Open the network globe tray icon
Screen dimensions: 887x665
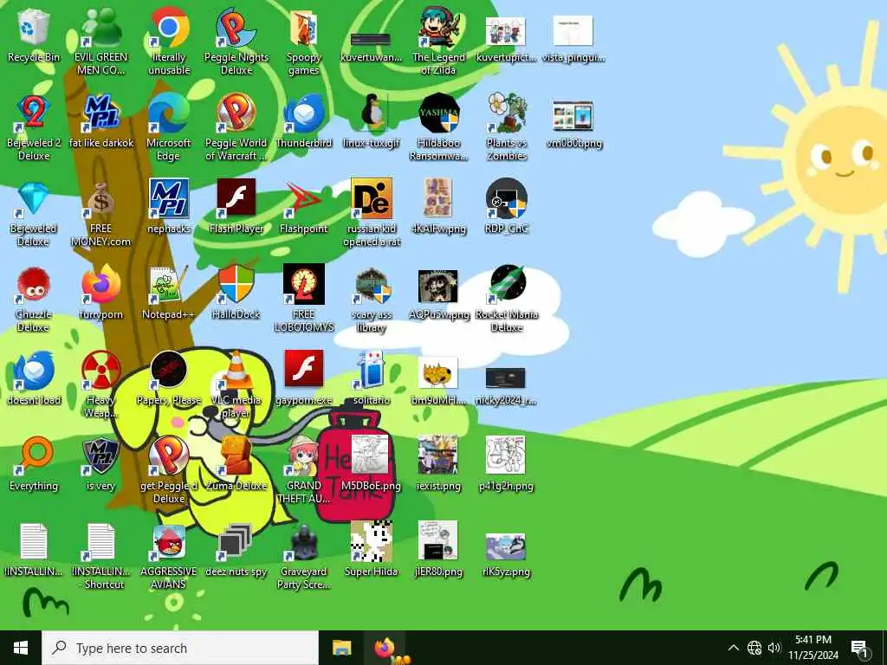754,648
